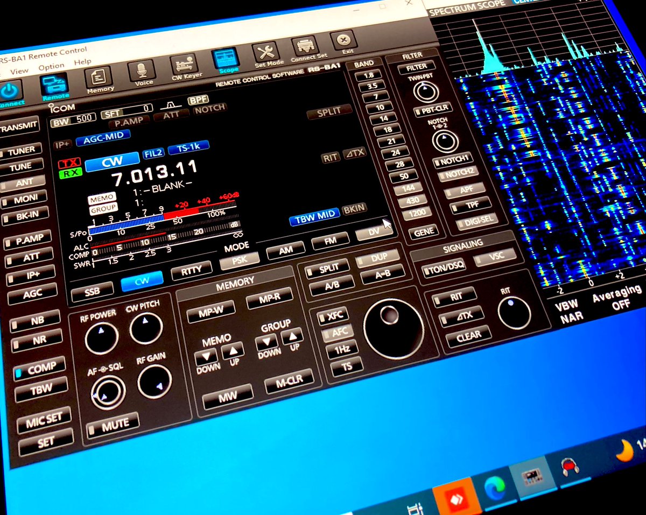Open the Voice microphone icon
The height and width of the screenshot is (515, 646).
143,72
